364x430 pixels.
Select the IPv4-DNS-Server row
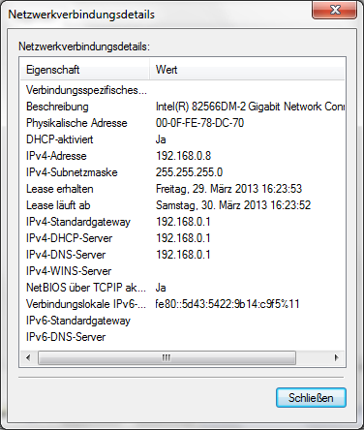(183, 255)
